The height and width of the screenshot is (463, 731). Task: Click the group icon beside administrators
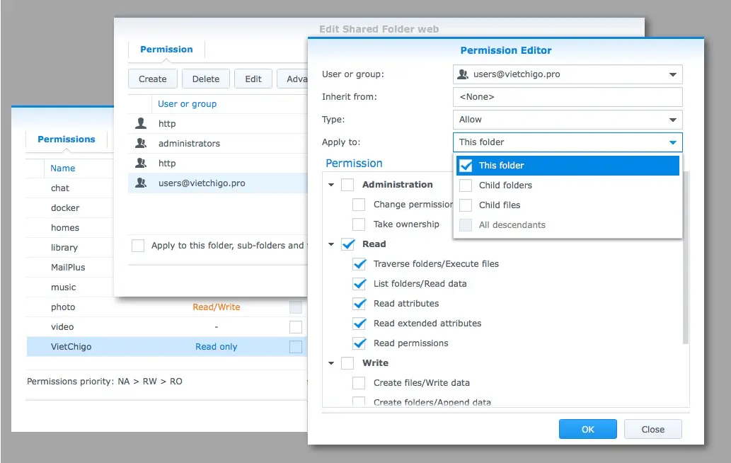(x=141, y=143)
